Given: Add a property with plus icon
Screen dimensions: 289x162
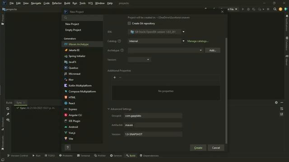Looking at the screenshot, I should pos(115,77).
